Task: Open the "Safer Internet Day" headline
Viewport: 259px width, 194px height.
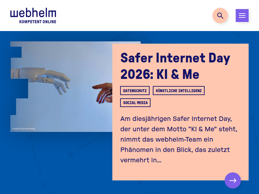Action: pos(175,58)
